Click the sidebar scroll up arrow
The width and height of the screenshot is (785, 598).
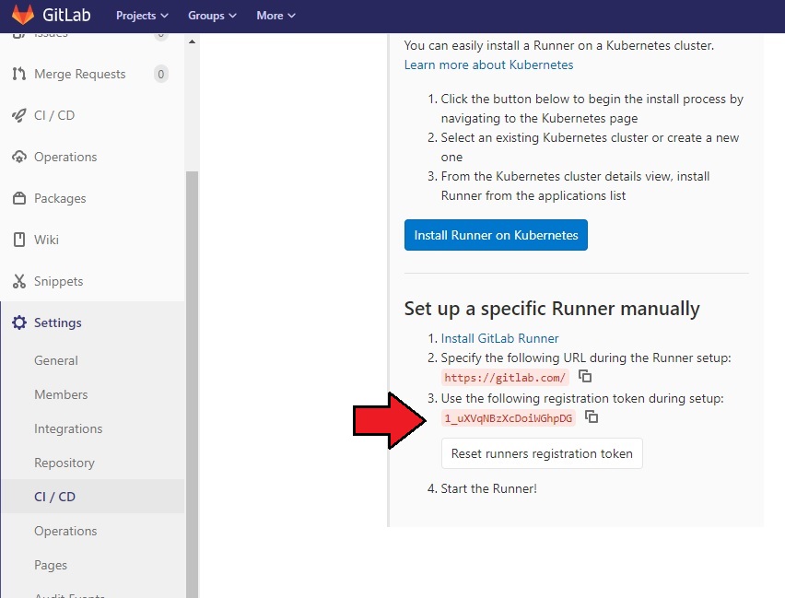pyautogui.click(x=192, y=41)
